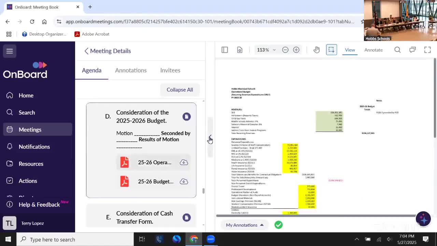Switch to the Annotations tab

[131, 70]
